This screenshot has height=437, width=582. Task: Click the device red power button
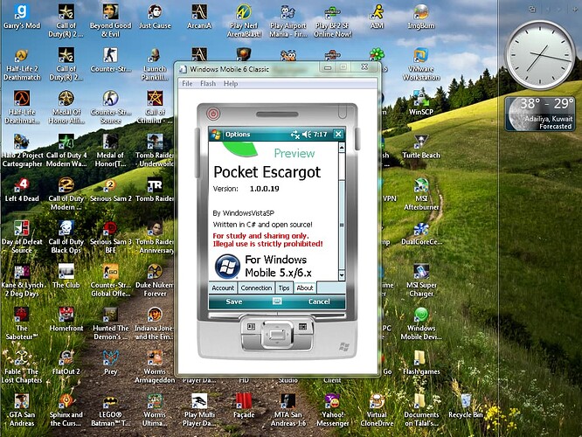213,114
